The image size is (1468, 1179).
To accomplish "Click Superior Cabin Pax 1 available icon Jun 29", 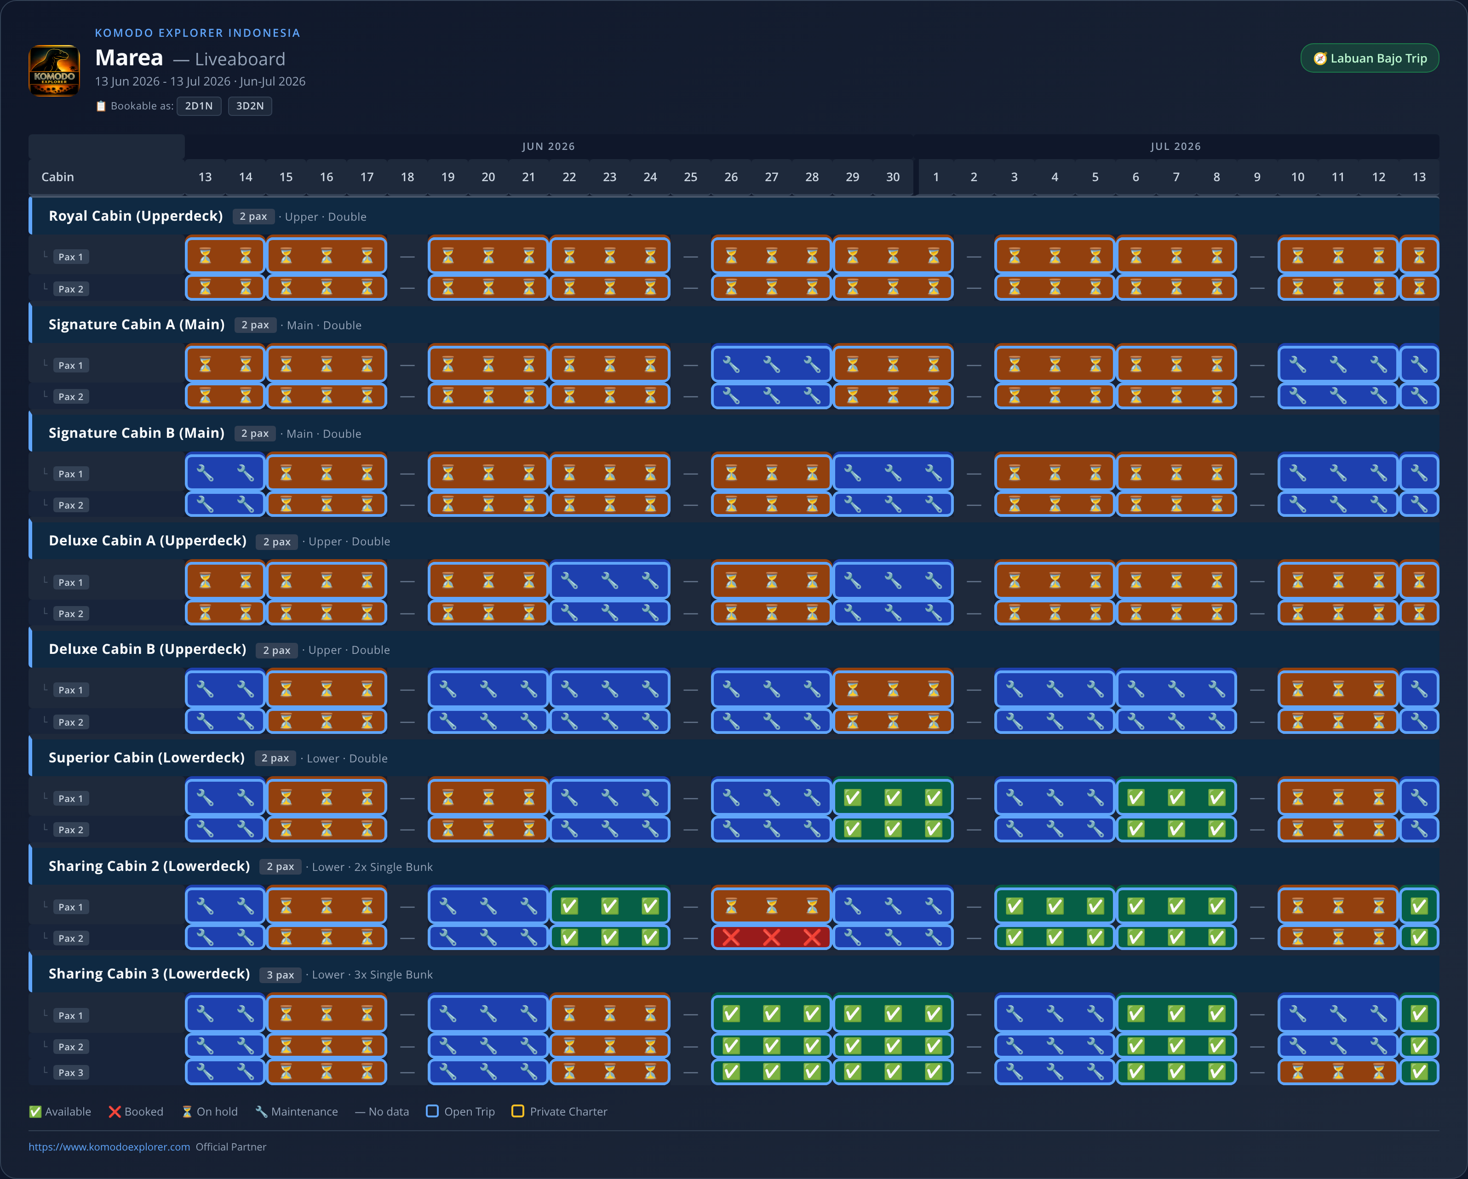I will tap(853, 797).
